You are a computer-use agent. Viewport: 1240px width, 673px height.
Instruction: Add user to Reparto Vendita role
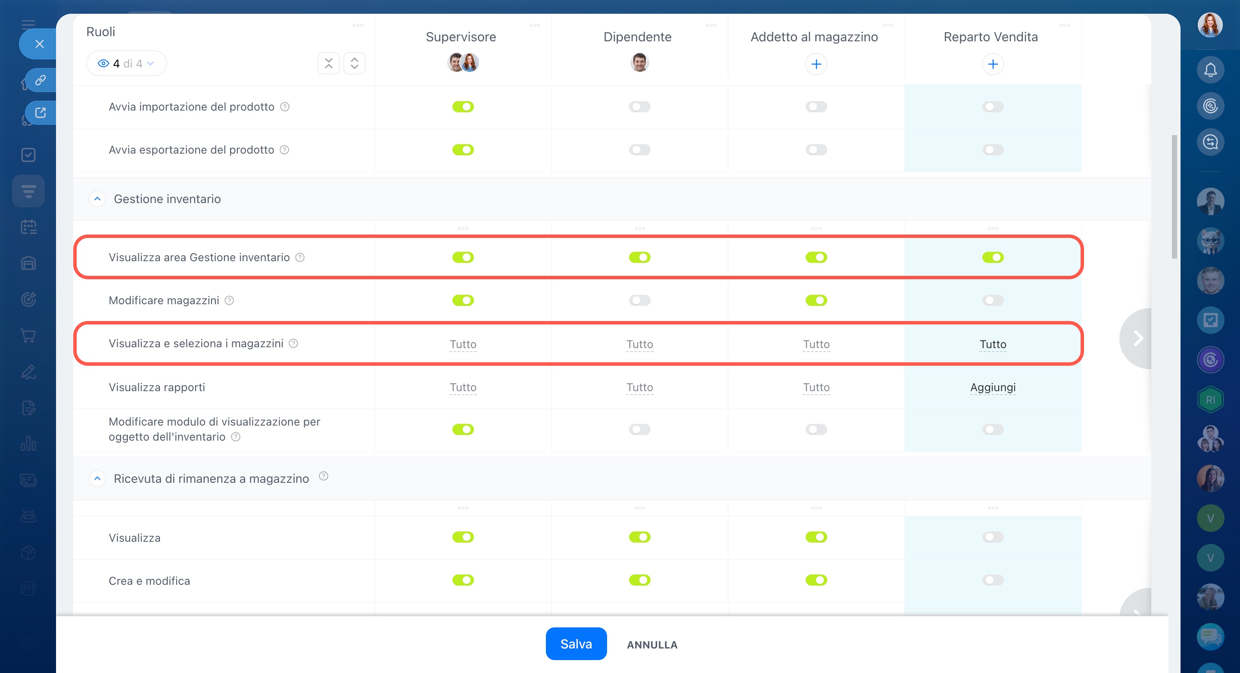tap(993, 65)
